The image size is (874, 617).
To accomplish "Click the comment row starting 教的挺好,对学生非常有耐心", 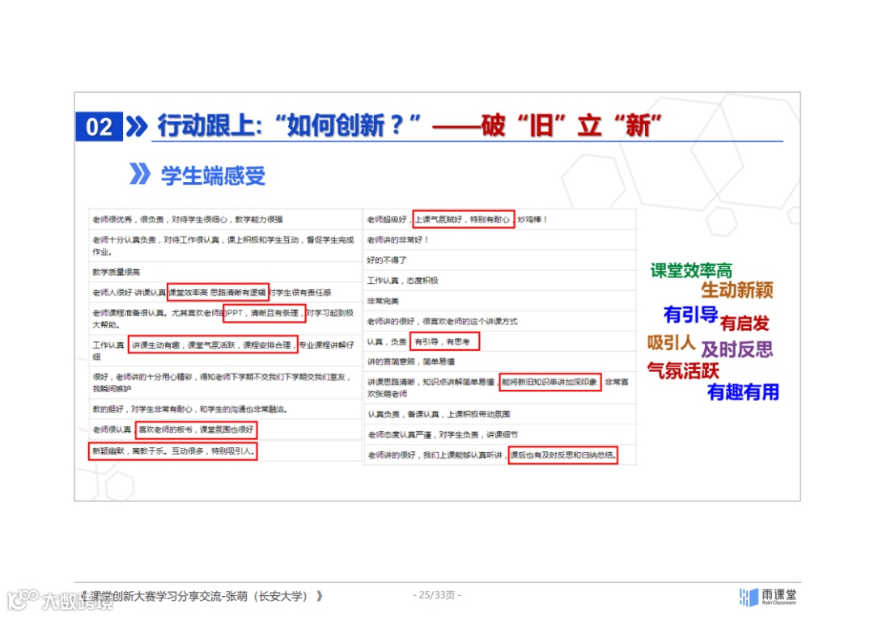I will coord(225,409).
